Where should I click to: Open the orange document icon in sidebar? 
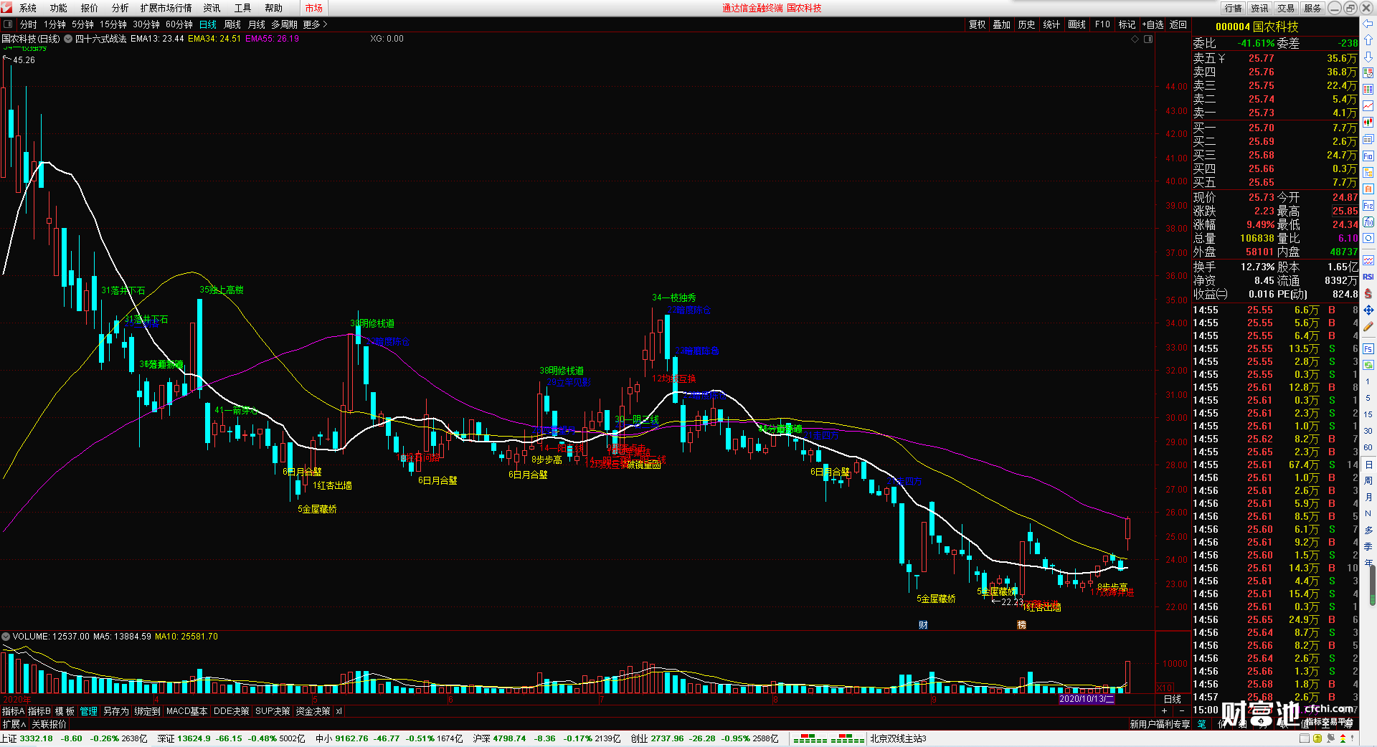1368,189
